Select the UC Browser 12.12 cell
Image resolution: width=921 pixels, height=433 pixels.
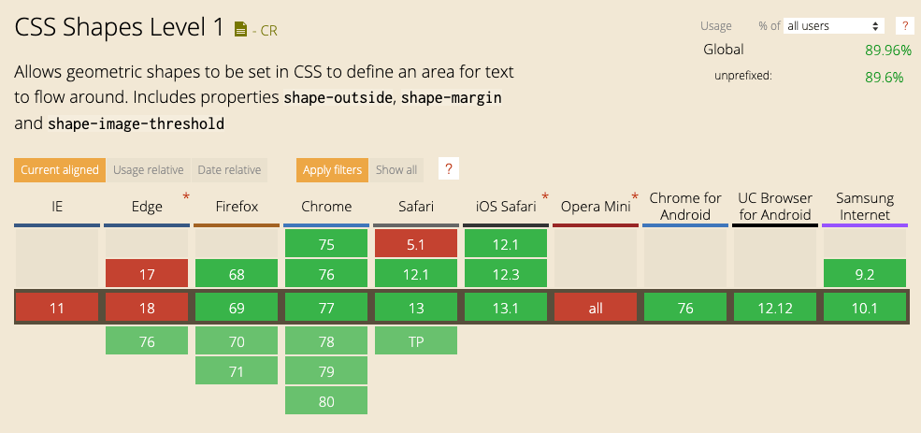775,308
